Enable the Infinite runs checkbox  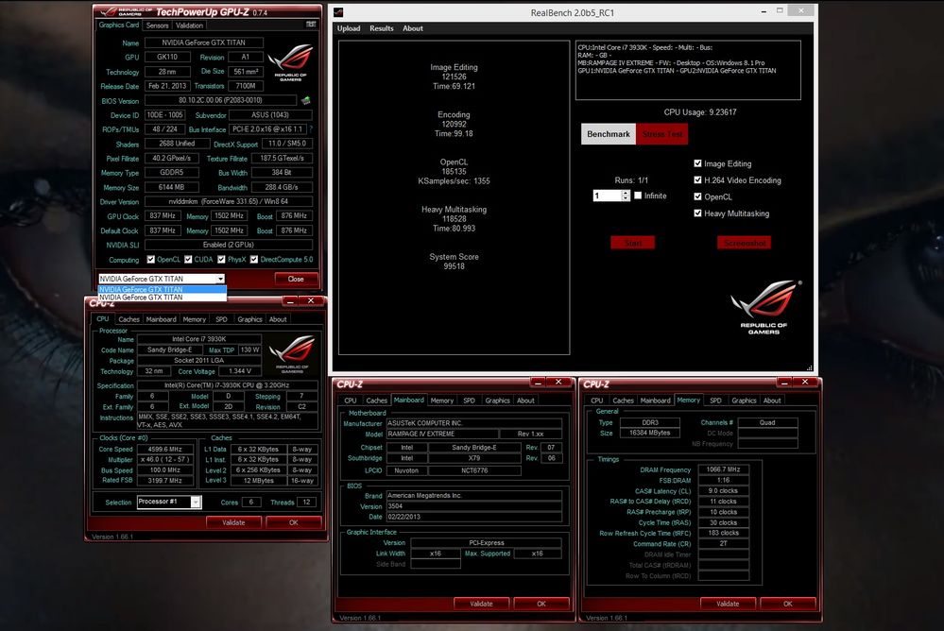tap(638, 196)
